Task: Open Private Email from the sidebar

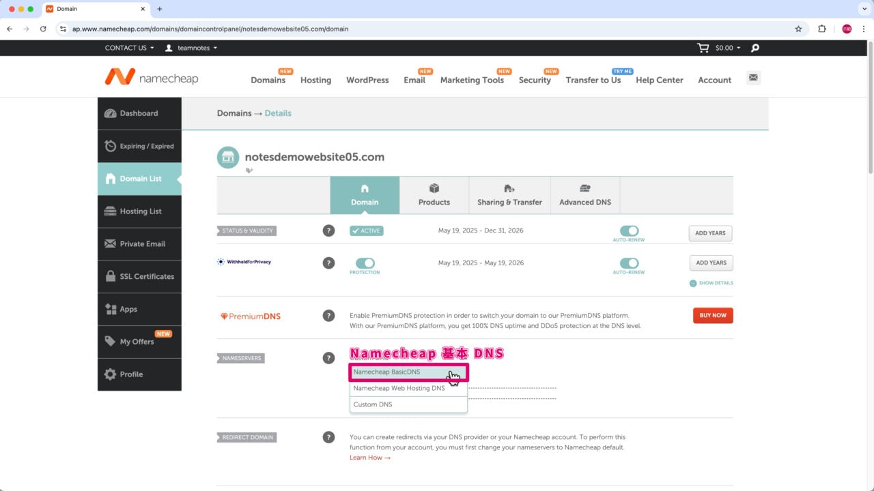Action: pos(139,243)
